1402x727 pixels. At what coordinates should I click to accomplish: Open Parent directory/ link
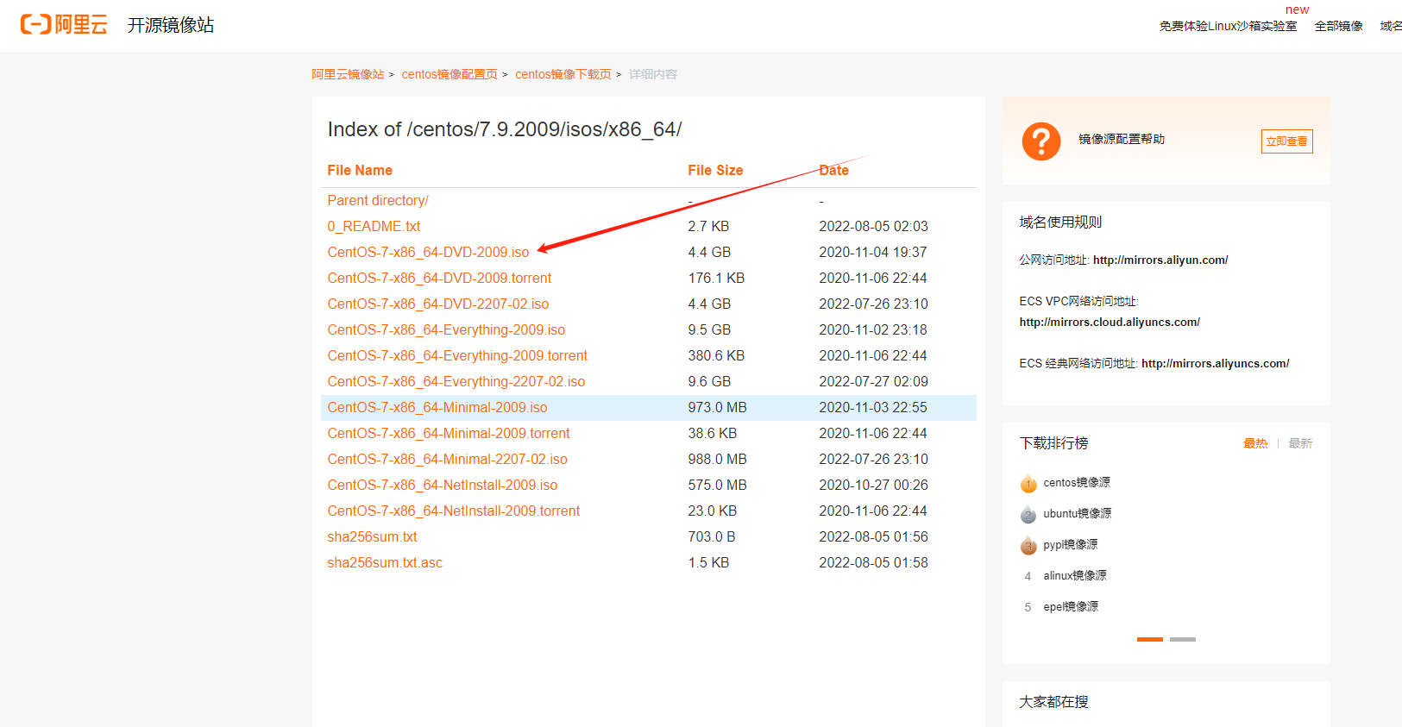[378, 200]
